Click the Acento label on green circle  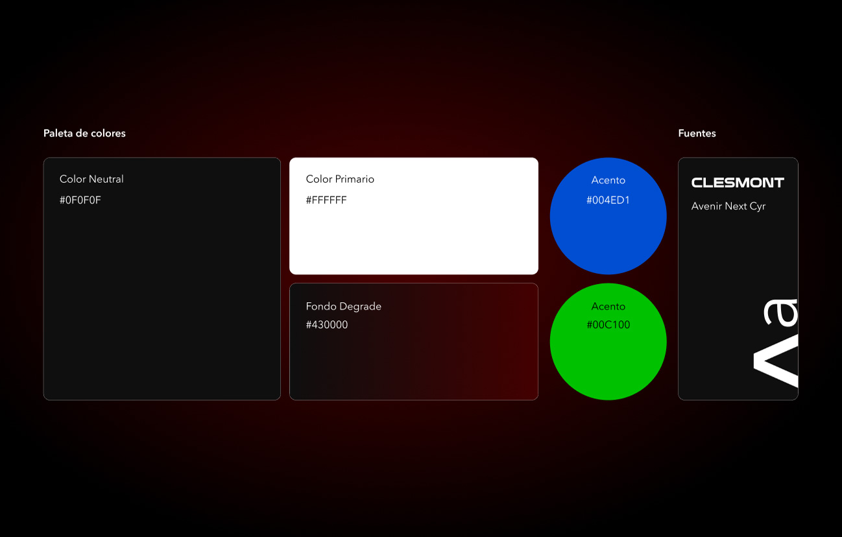point(608,306)
